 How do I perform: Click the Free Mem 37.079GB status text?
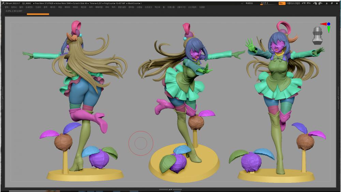point(44,3)
